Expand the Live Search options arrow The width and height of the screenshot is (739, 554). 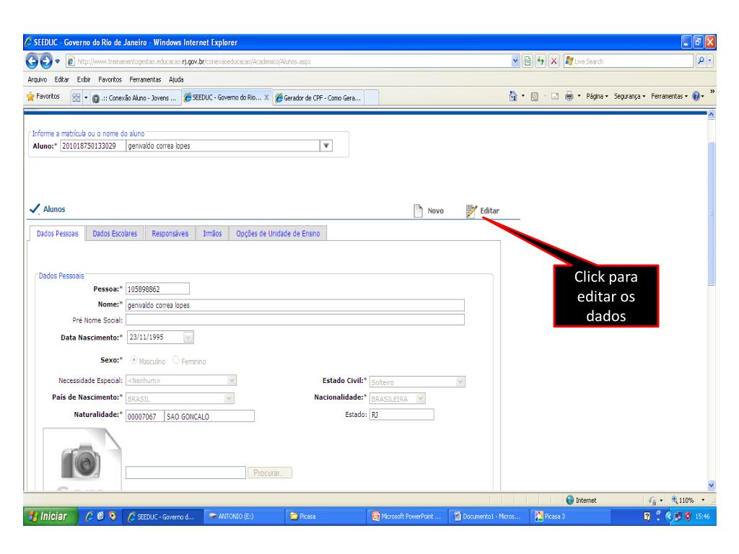tap(710, 61)
